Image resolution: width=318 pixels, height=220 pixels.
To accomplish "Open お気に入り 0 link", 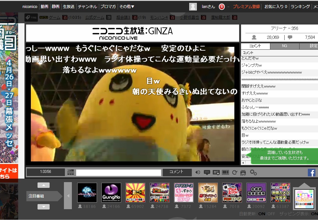I will (276, 6).
